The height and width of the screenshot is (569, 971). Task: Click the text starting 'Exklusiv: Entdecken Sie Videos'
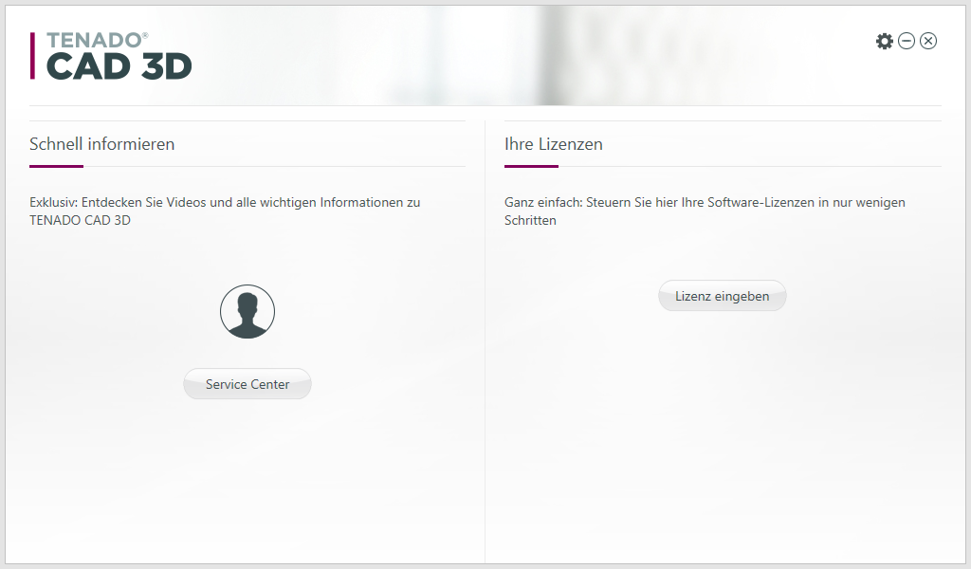click(x=225, y=211)
